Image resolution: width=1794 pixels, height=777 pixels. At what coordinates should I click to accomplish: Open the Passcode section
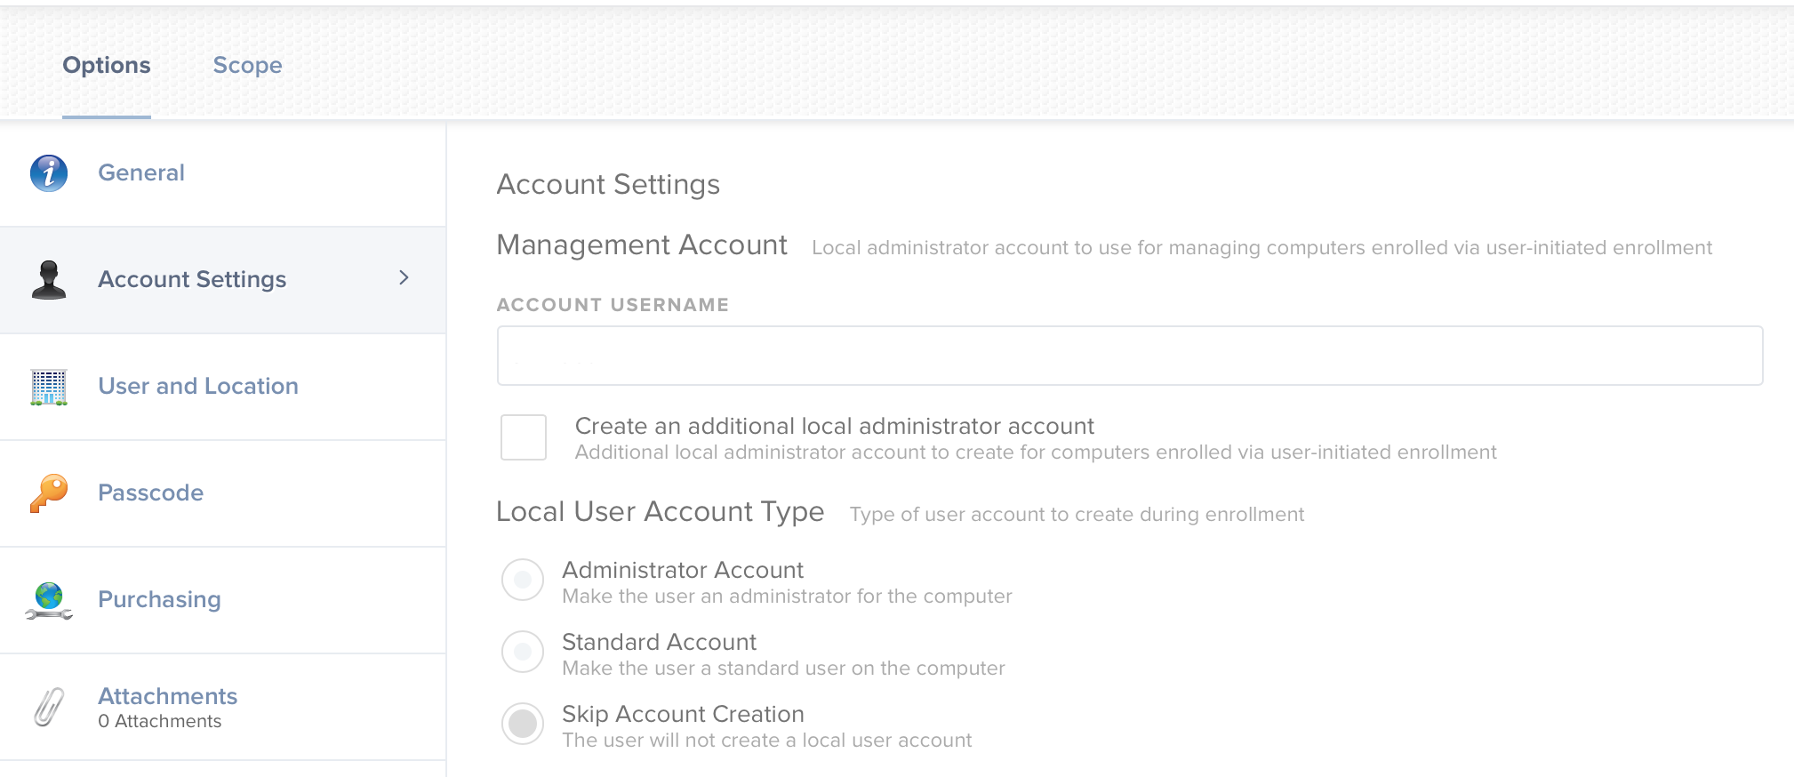point(222,493)
